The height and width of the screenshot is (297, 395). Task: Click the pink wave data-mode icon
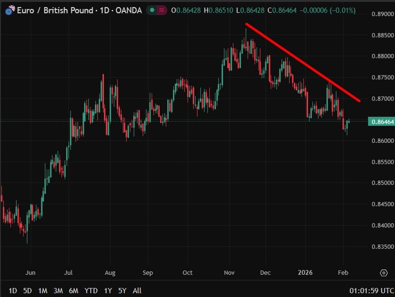pyautogui.click(x=161, y=10)
